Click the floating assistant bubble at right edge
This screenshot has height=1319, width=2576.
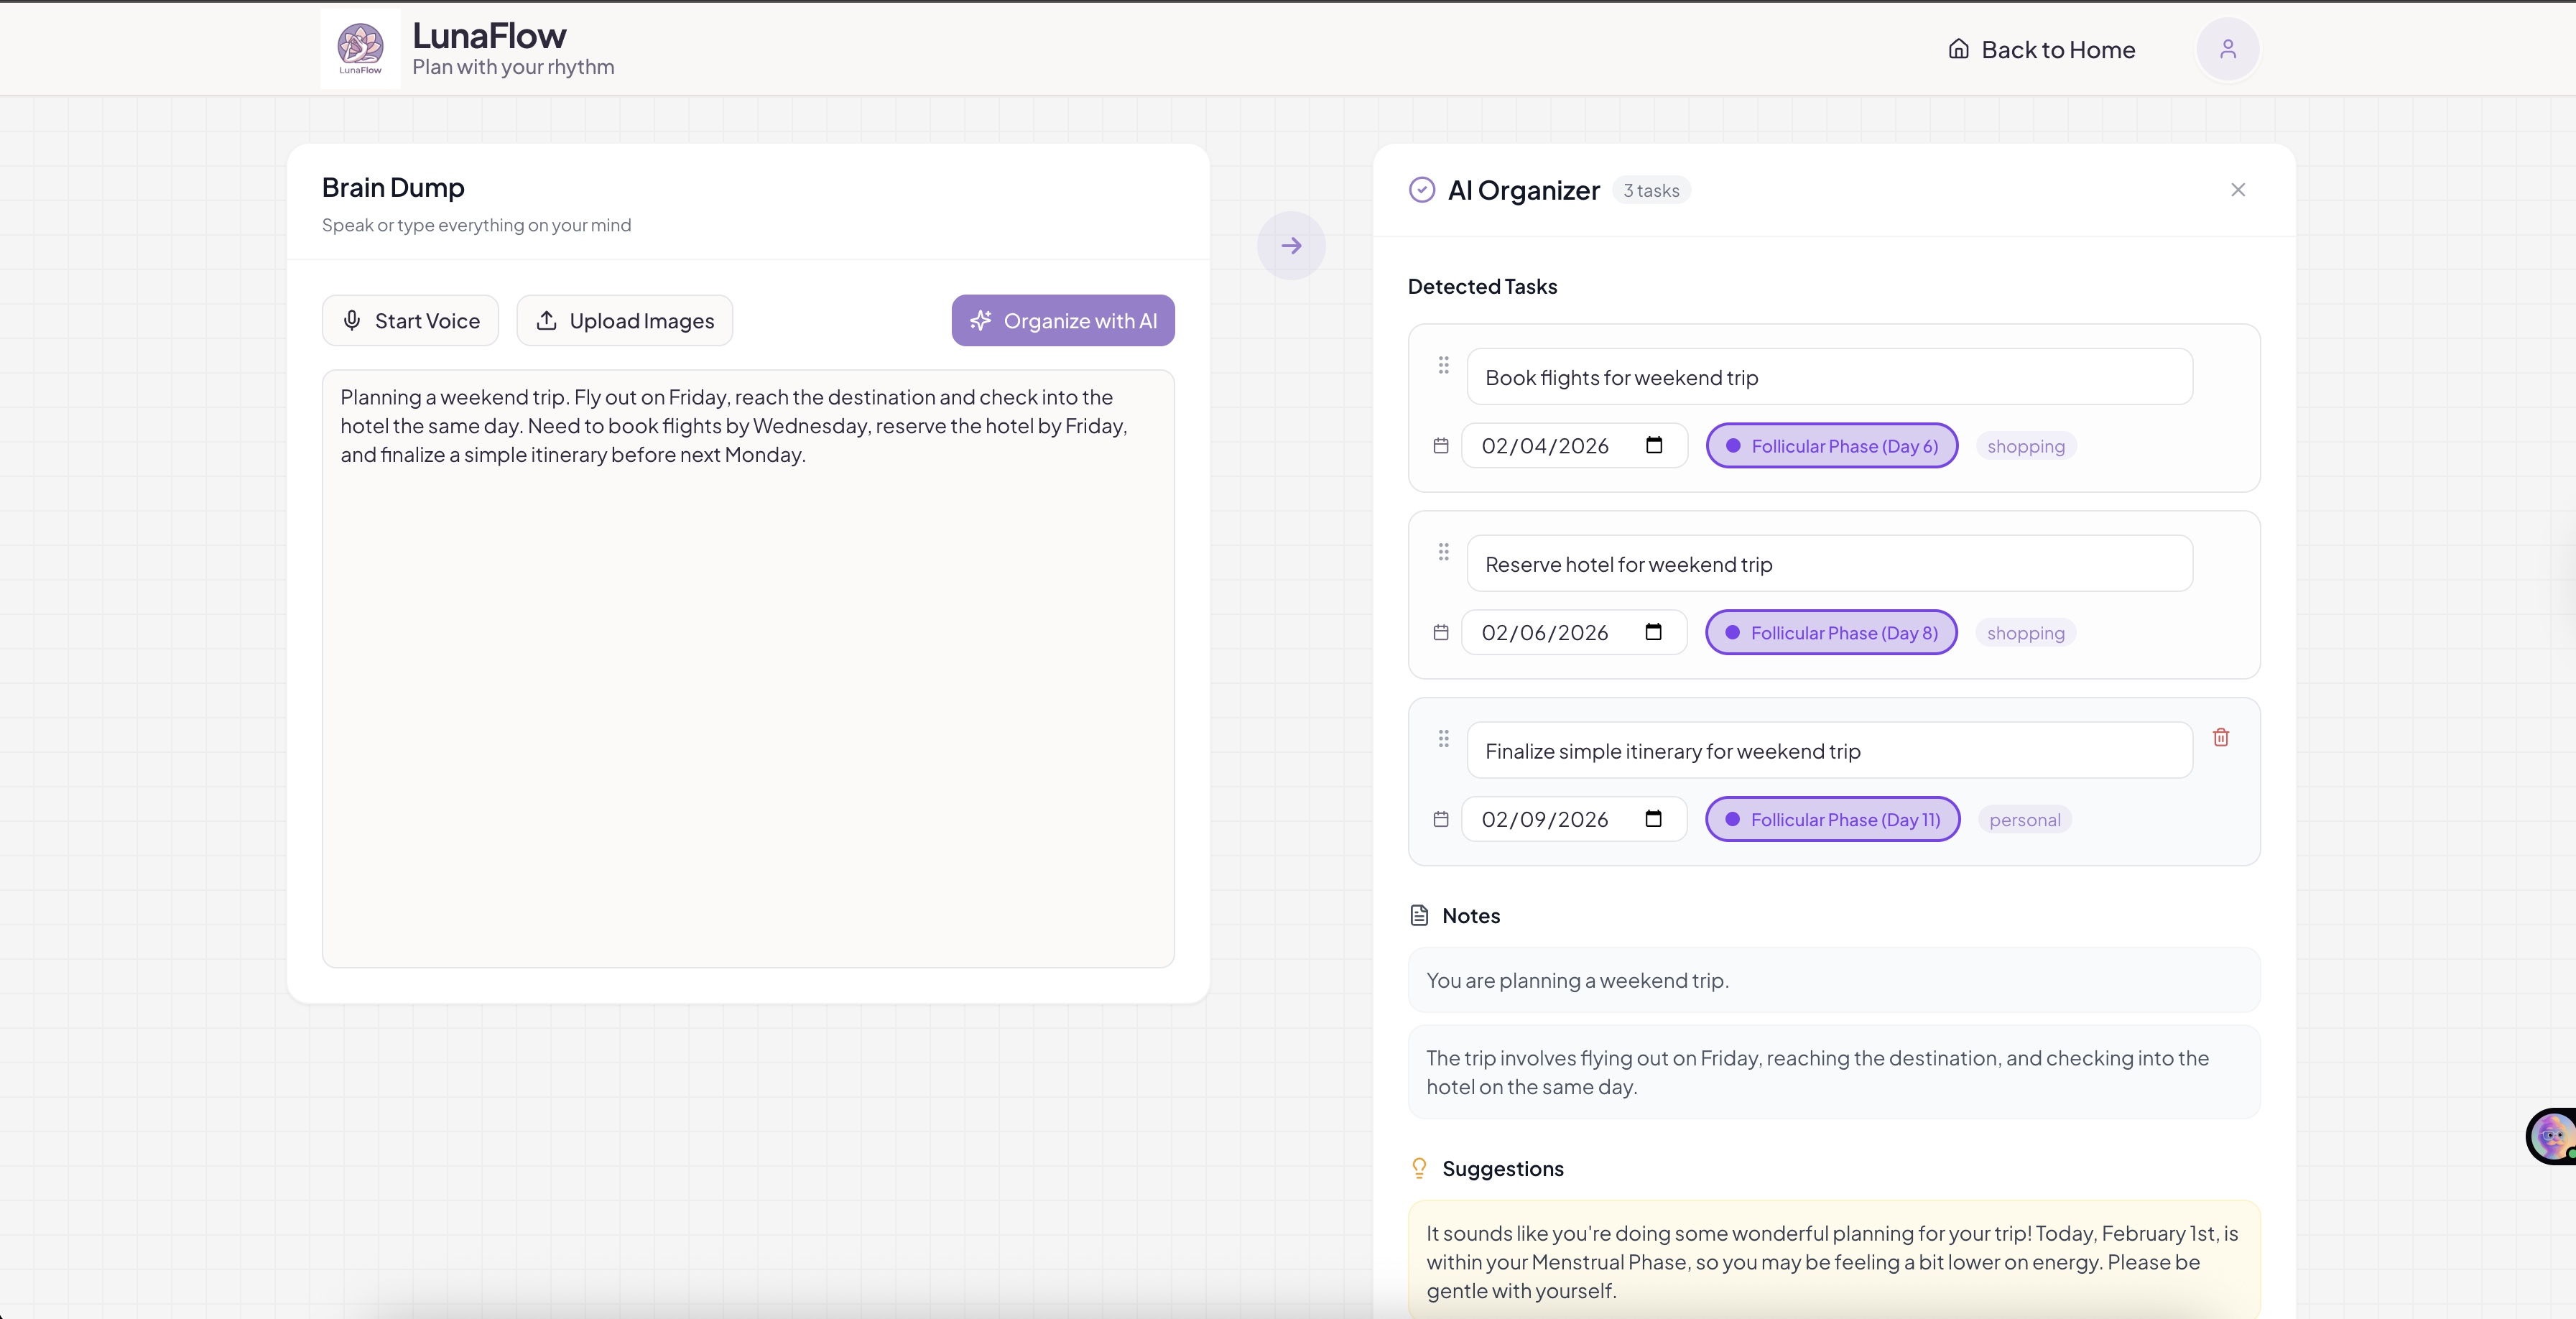2552,1136
